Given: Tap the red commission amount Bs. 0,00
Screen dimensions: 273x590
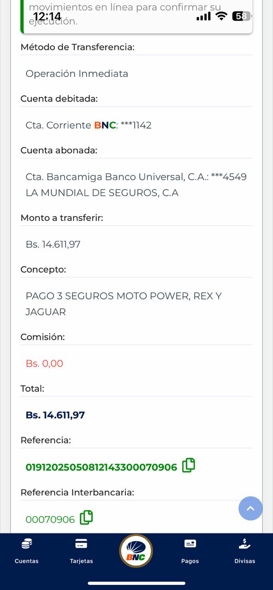Looking at the screenshot, I should point(44,363).
